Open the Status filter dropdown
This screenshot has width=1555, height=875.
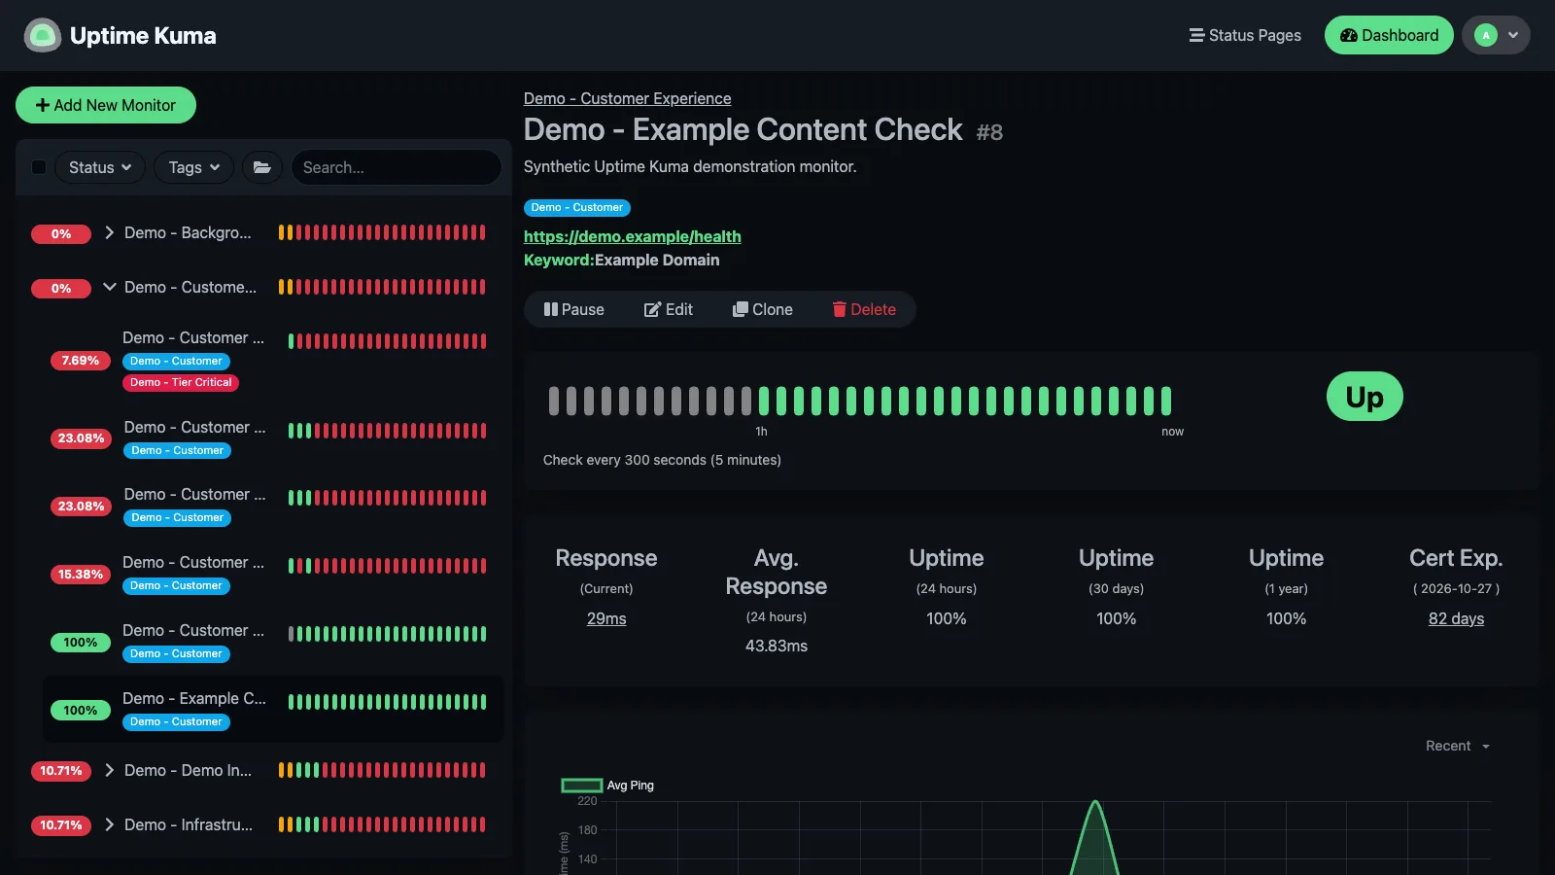pyautogui.click(x=100, y=167)
